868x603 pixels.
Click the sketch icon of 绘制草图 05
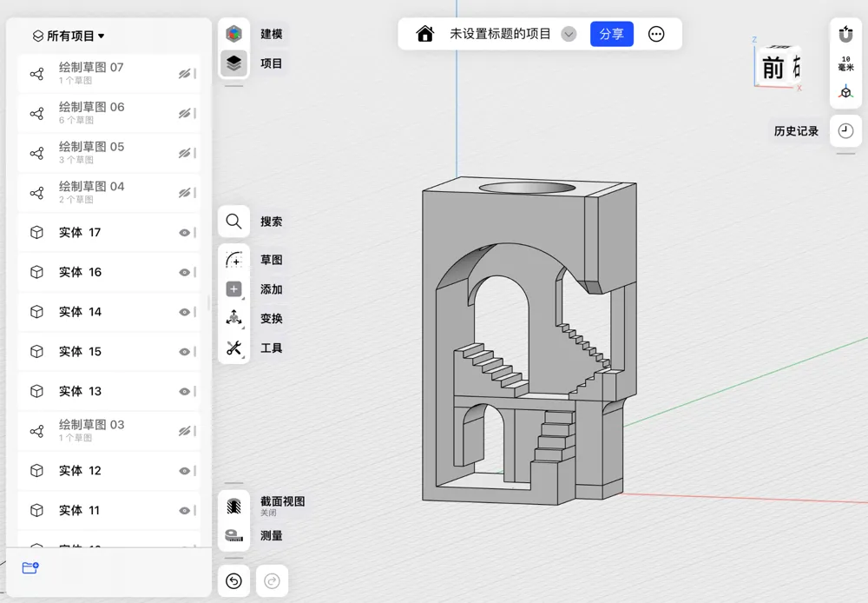(x=36, y=153)
